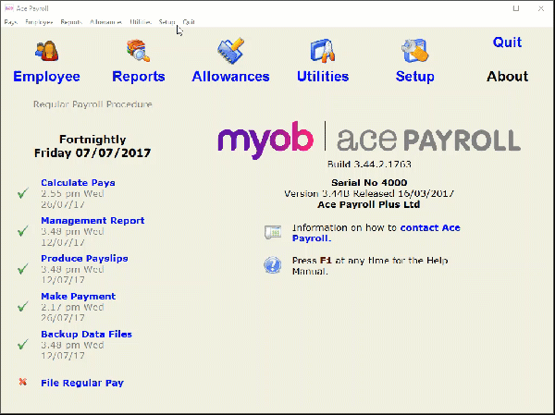Run the Produce Payslips step
This screenshot has width=555, height=415.
(x=84, y=258)
